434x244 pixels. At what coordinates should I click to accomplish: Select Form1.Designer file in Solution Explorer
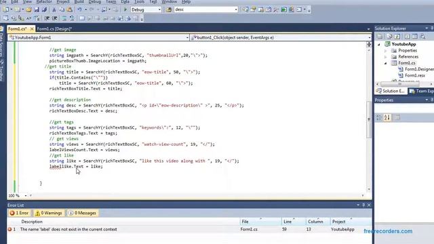[x=416, y=69]
